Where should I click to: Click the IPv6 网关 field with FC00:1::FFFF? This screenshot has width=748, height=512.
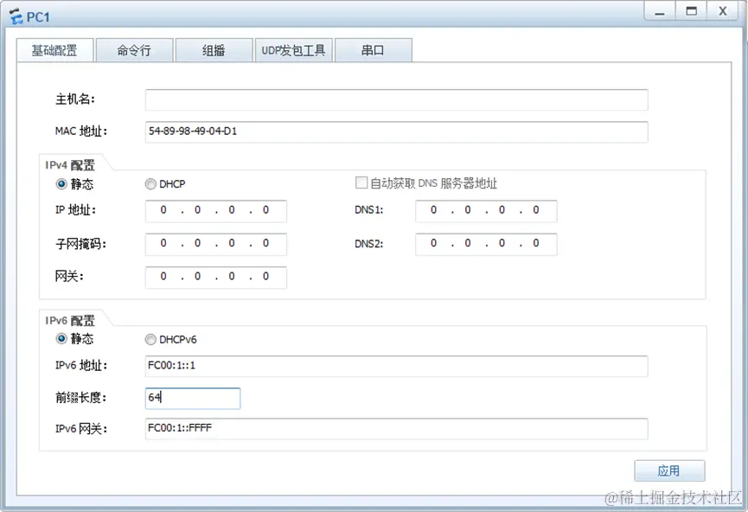[x=396, y=428]
